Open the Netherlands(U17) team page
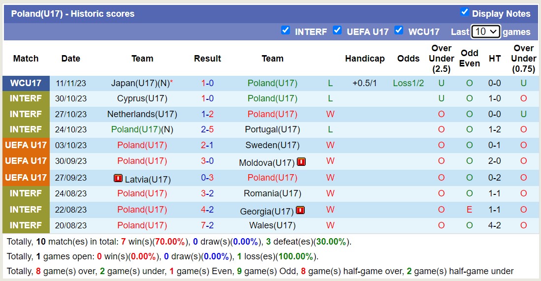 pyautogui.click(x=142, y=114)
